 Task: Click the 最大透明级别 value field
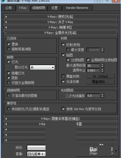pyautogui.click(x=93, y=66)
